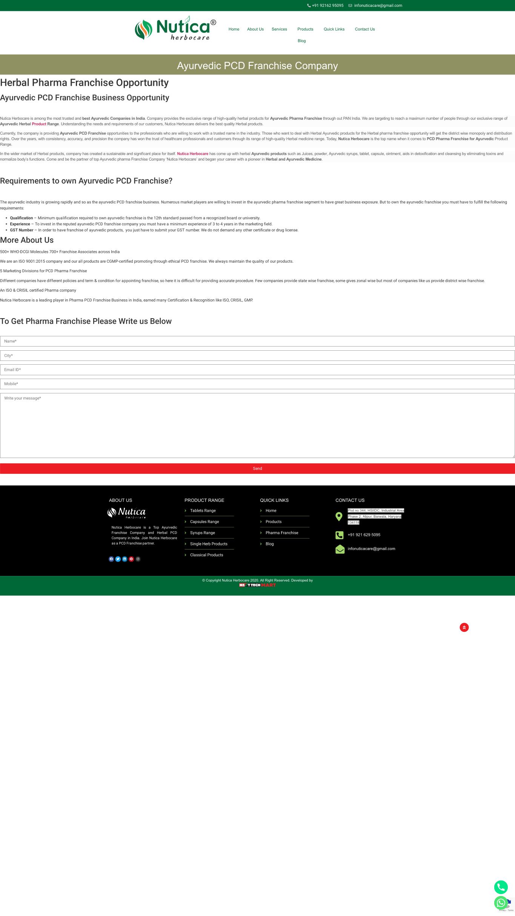The height and width of the screenshot is (916, 515).
Task: Click the Nutica Herbocare header logo
Action: (175, 28)
